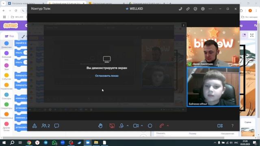Screen dimensions: 260x146
Task: Open the help question mark
Action: point(232,126)
